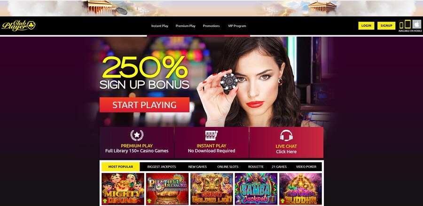Click the Club Player logo
The height and width of the screenshot is (206, 423).
coord(19,26)
